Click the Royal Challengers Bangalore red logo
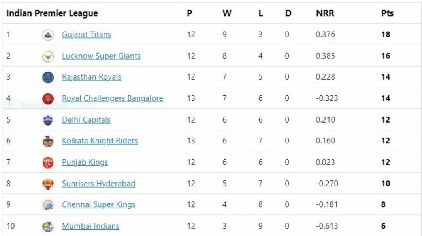This screenshot has width=422, height=236. (x=48, y=99)
